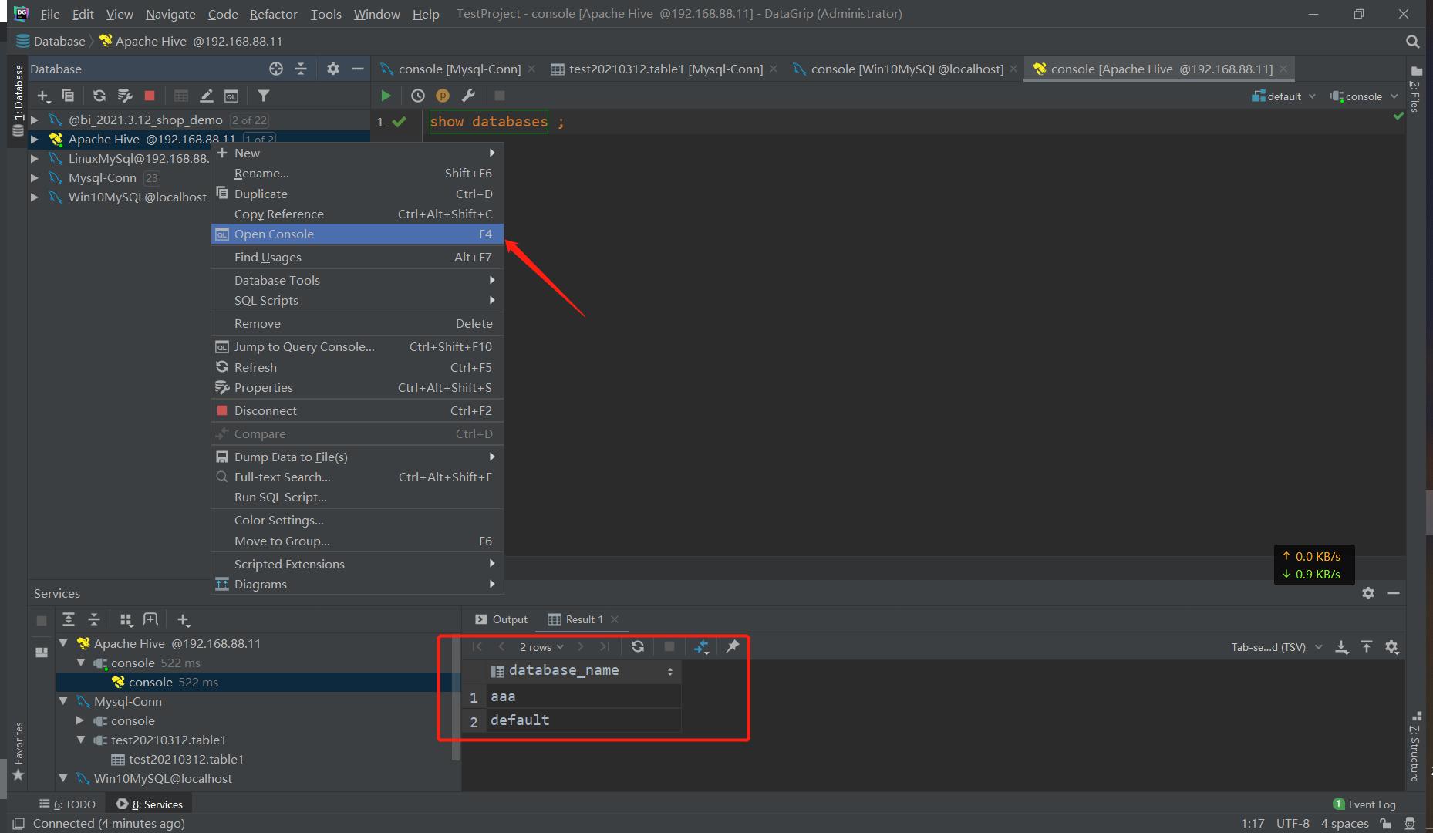Image resolution: width=1433 pixels, height=833 pixels.
Task: Click the Select Opened File target icon
Action: (x=276, y=69)
